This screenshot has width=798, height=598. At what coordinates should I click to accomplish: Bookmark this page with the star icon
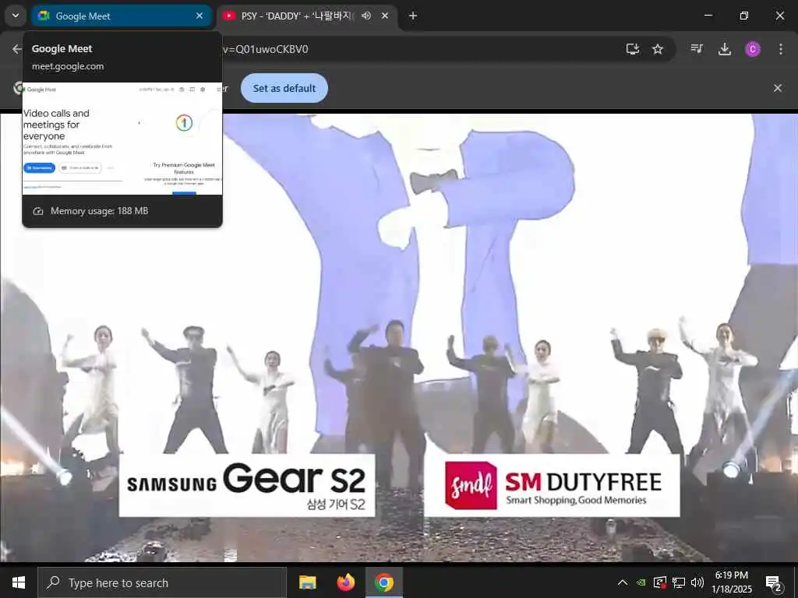(658, 49)
